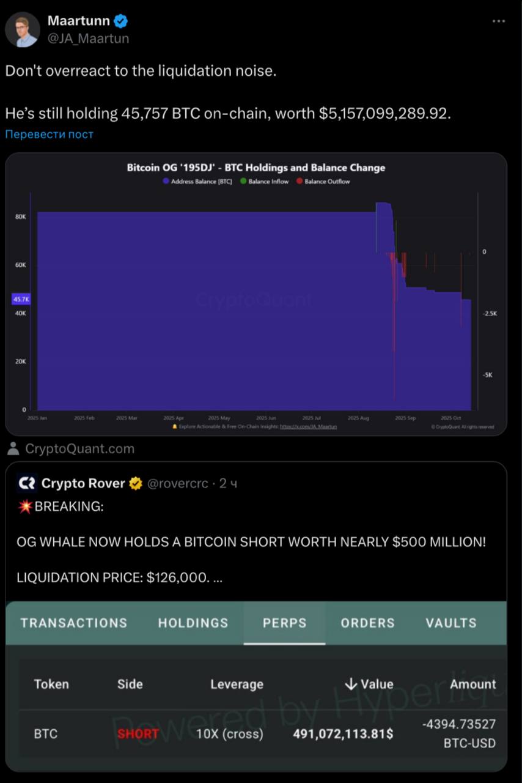Viewport: 522px width, 783px height.
Task: Click the person icon beside CryptoQuant.com
Action: click(x=13, y=449)
